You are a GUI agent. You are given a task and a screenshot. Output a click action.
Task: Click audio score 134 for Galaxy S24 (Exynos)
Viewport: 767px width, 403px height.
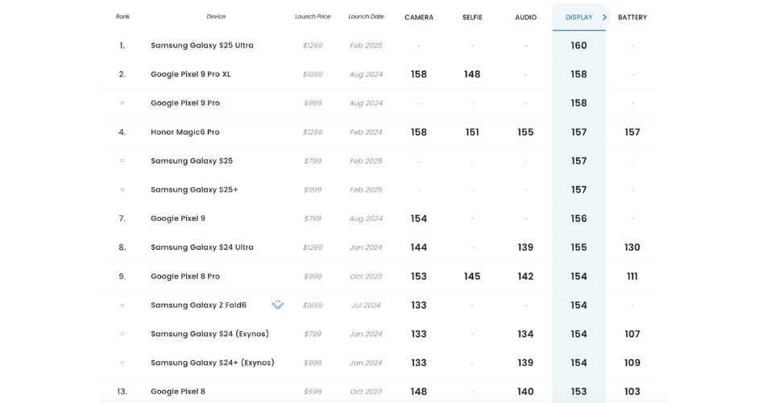(x=525, y=334)
